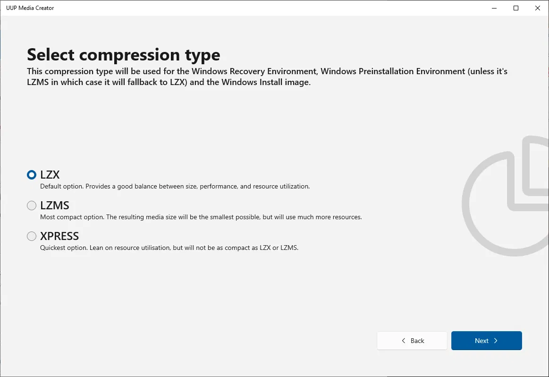Screen dimensions: 549x377
Task: Select the LZX radio button
Action: pyautogui.click(x=32, y=175)
